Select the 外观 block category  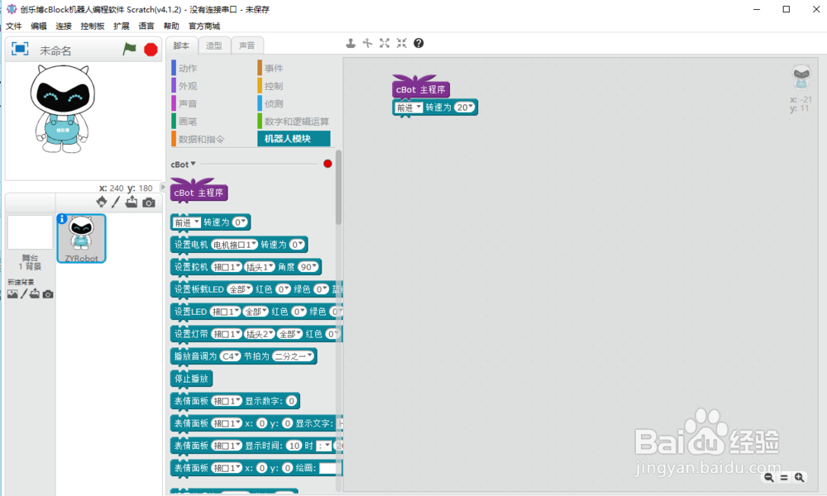coord(187,86)
